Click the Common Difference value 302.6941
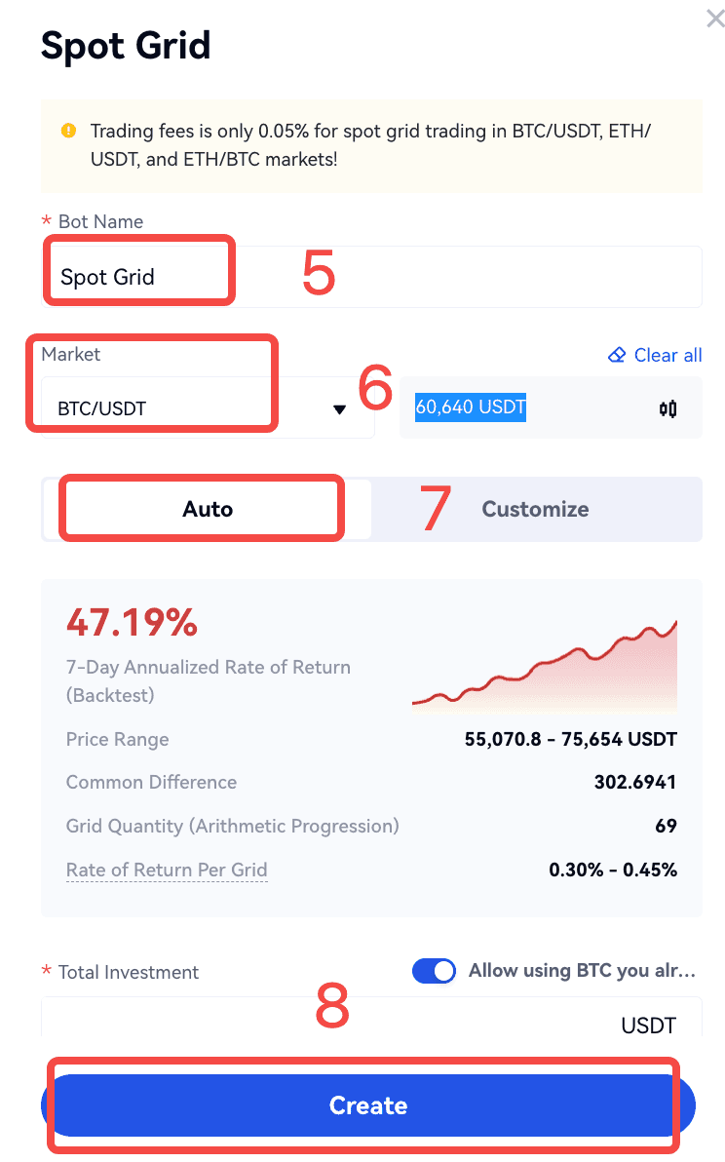The height and width of the screenshot is (1162, 725). 634,782
